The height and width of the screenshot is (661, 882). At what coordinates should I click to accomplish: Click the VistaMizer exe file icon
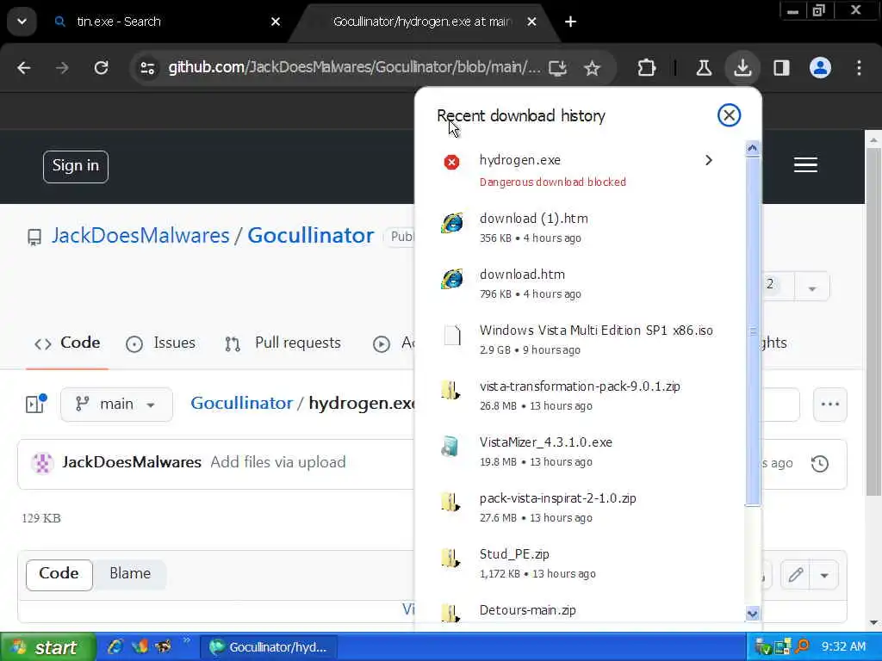(450, 447)
